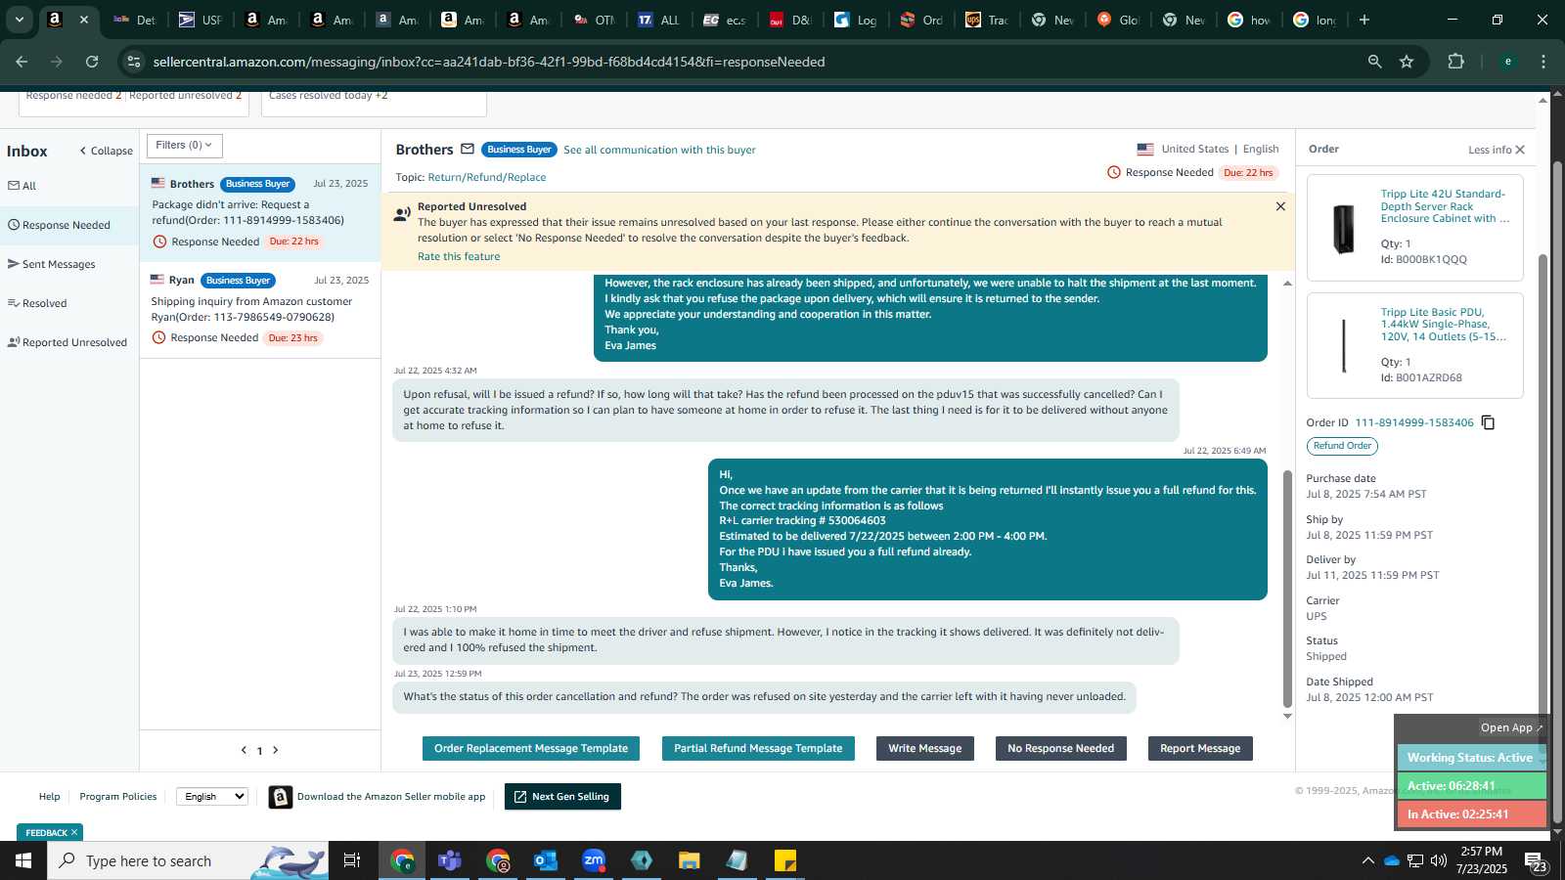1565x880 pixels.
Task: Open Next Gen Selling link
Action: click(562, 797)
